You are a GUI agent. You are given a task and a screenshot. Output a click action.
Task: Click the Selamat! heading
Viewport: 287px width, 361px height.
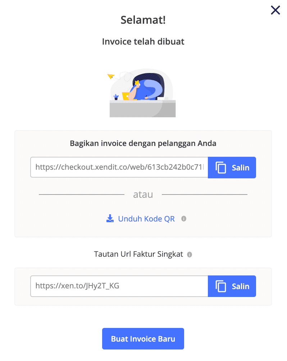coord(143,20)
